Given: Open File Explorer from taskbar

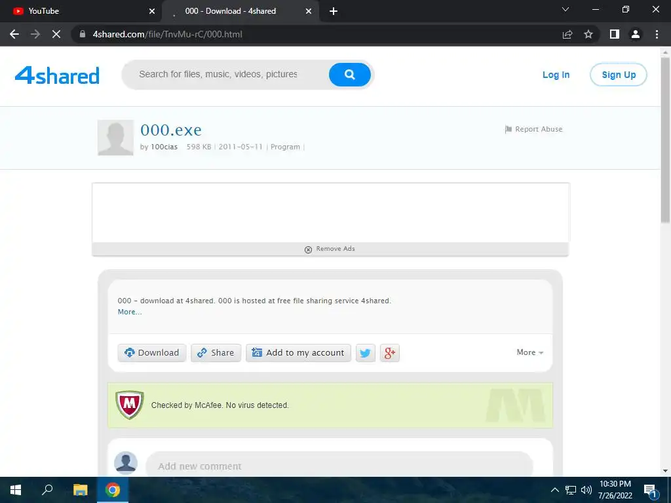Looking at the screenshot, I should 80,490.
